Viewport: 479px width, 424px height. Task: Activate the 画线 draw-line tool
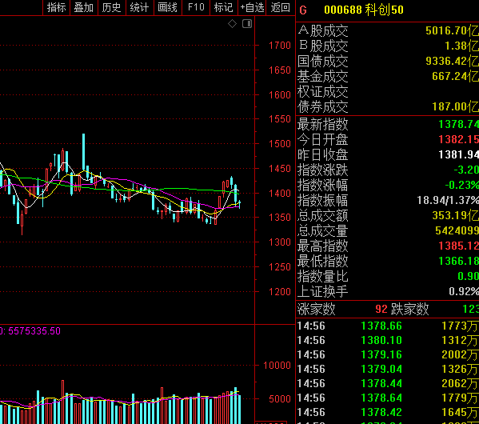(167, 7)
